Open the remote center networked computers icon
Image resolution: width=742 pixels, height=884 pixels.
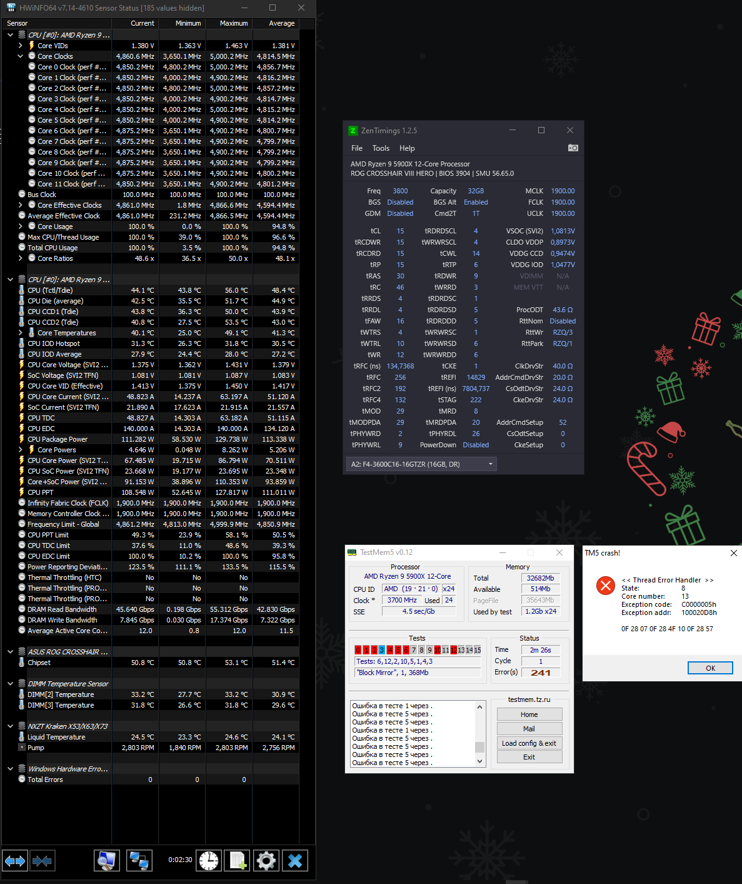(138, 861)
